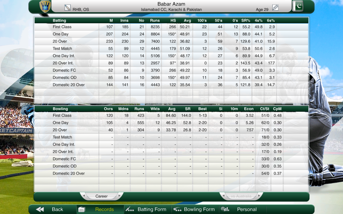343x214 pixels.
Task: Click the Batting Form bat-and-stars icon
Action: pyautogui.click(x=130, y=209)
